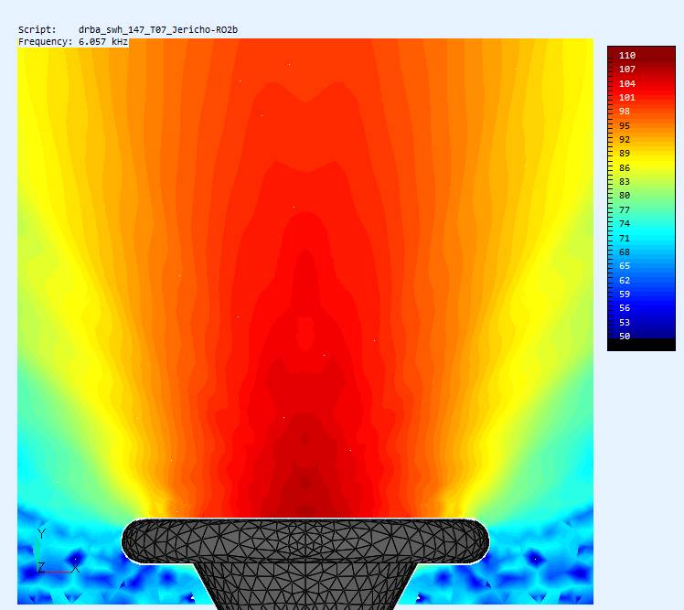This screenshot has height=610, width=684.
Task: Click the Y axis label of orientation gizmo
Action: click(x=41, y=534)
